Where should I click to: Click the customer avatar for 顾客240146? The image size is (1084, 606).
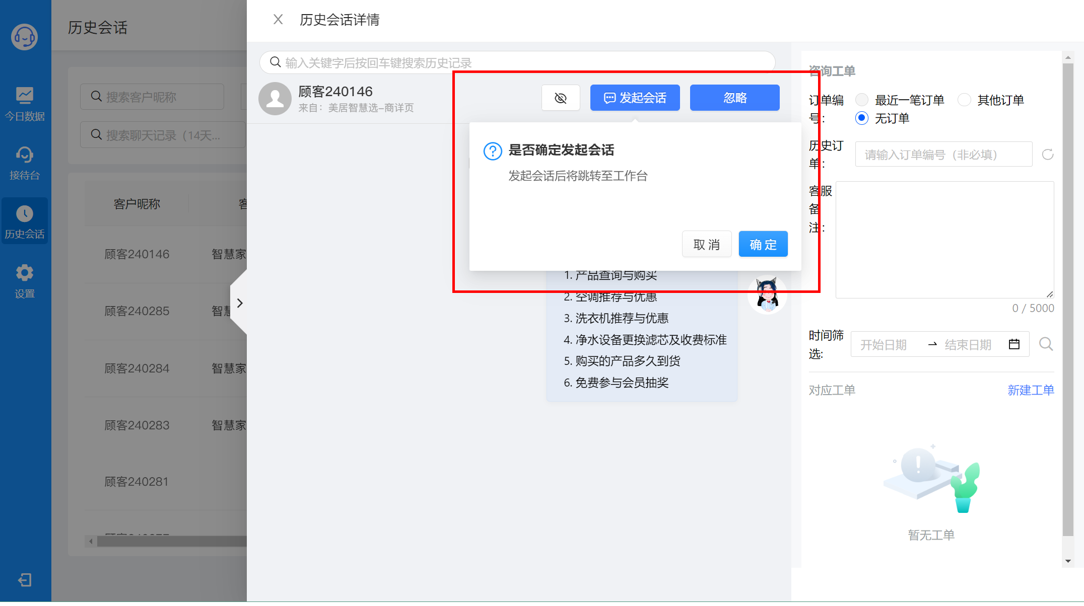pos(275,99)
